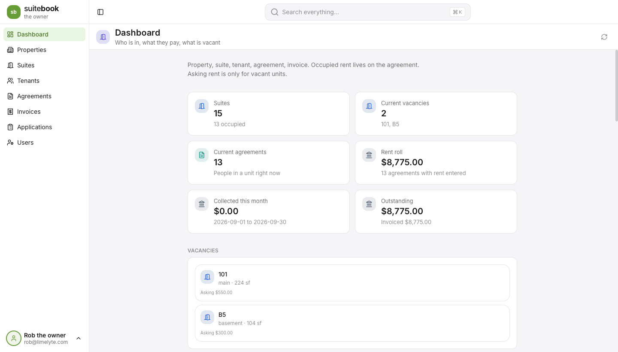Click the suitebook sb logo icon
The image size is (618, 352).
14,12
